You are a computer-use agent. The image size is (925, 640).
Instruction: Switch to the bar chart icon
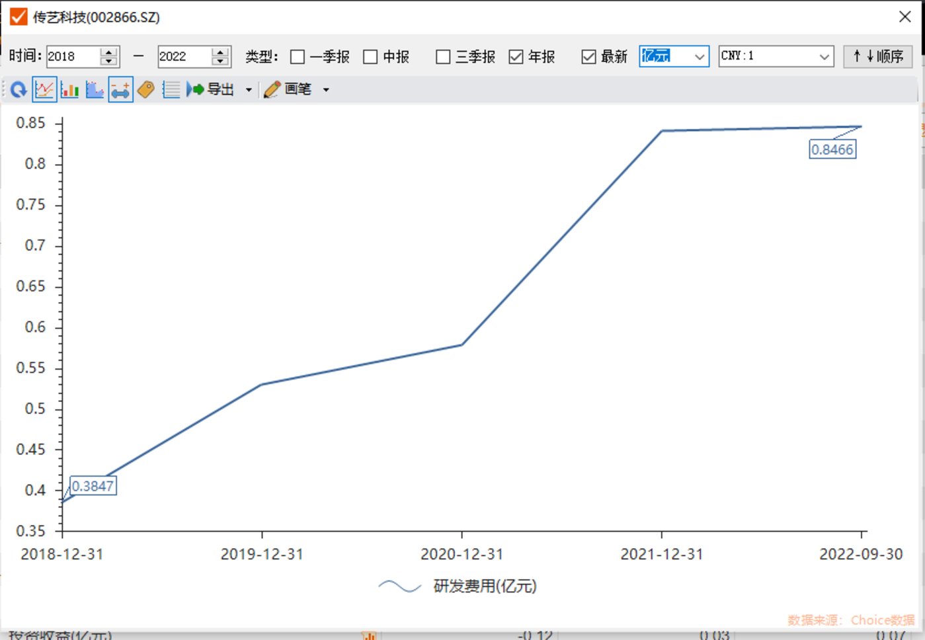(x=69, y=89)
